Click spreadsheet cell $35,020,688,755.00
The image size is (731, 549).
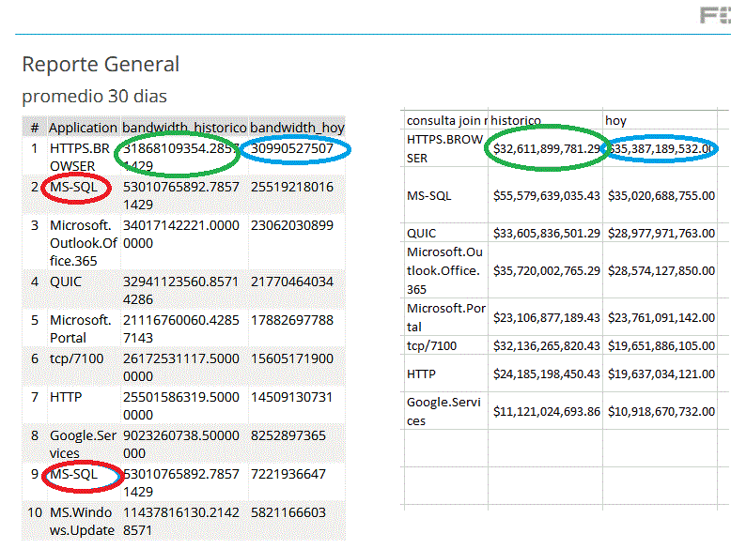pos(661,196)
